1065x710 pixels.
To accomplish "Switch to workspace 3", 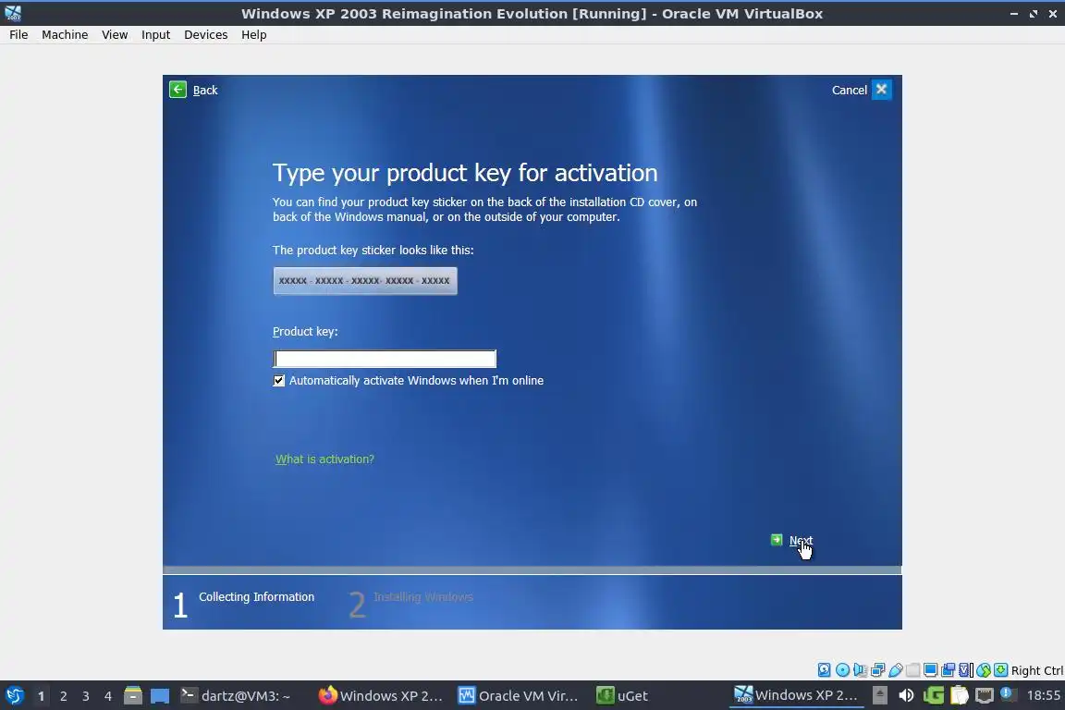I will coord(86,696).
